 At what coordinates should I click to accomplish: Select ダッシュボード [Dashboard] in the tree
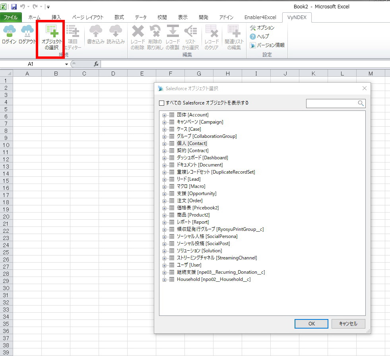(202, 158)
